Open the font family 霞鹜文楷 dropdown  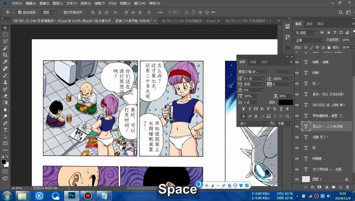[267, 72]
